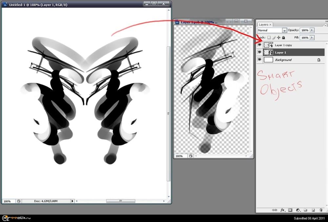
Task: Expand the Fill slider arrow
Action: (312, 38)
